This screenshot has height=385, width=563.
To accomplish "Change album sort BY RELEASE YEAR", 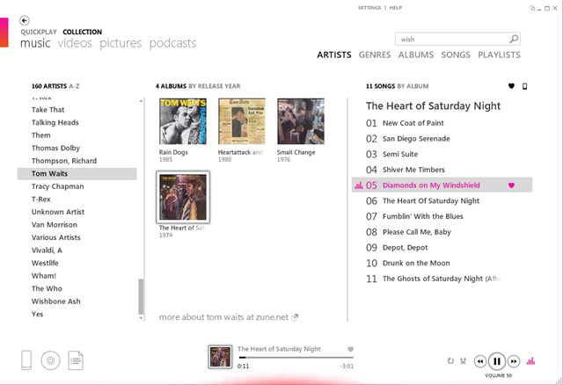I will (215, 86).
